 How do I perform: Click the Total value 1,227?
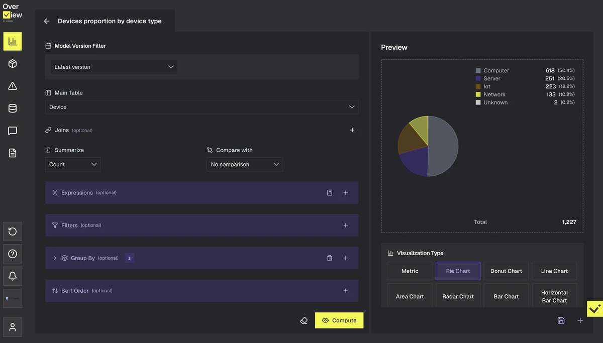pyautogui.click(x=569, y=222)
